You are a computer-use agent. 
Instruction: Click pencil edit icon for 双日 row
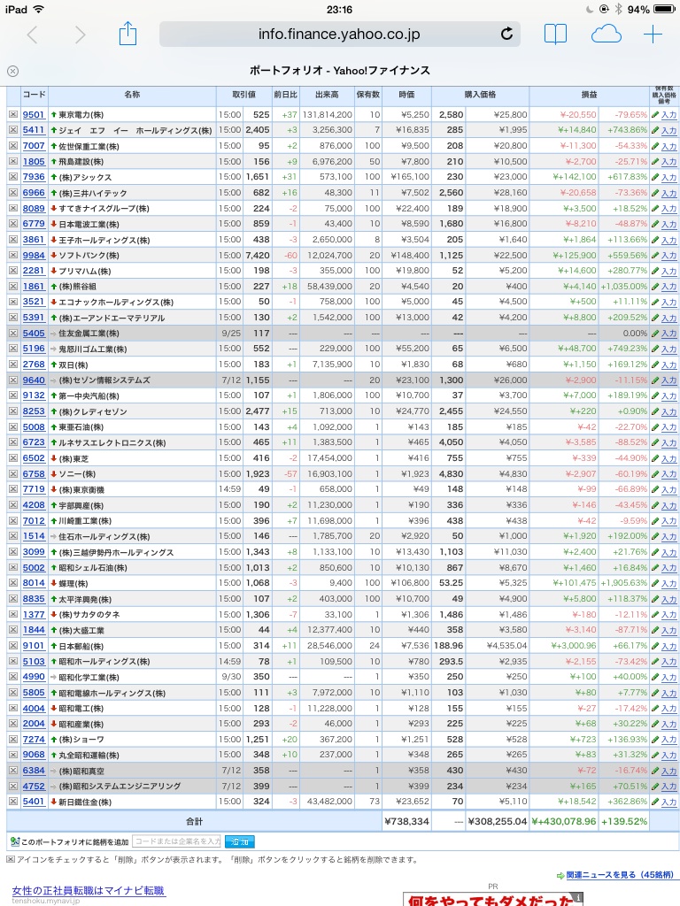[x=655, y=365]
